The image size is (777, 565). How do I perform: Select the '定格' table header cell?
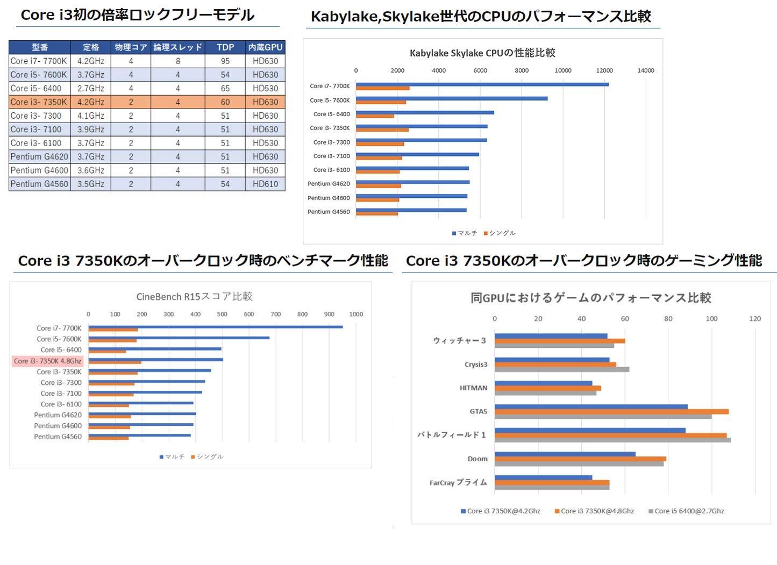(x=91, y=47)
